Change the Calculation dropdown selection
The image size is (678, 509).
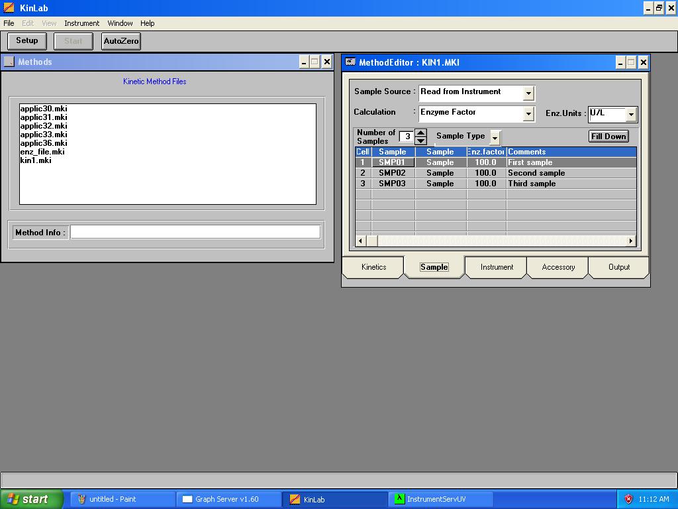(528, 113)
